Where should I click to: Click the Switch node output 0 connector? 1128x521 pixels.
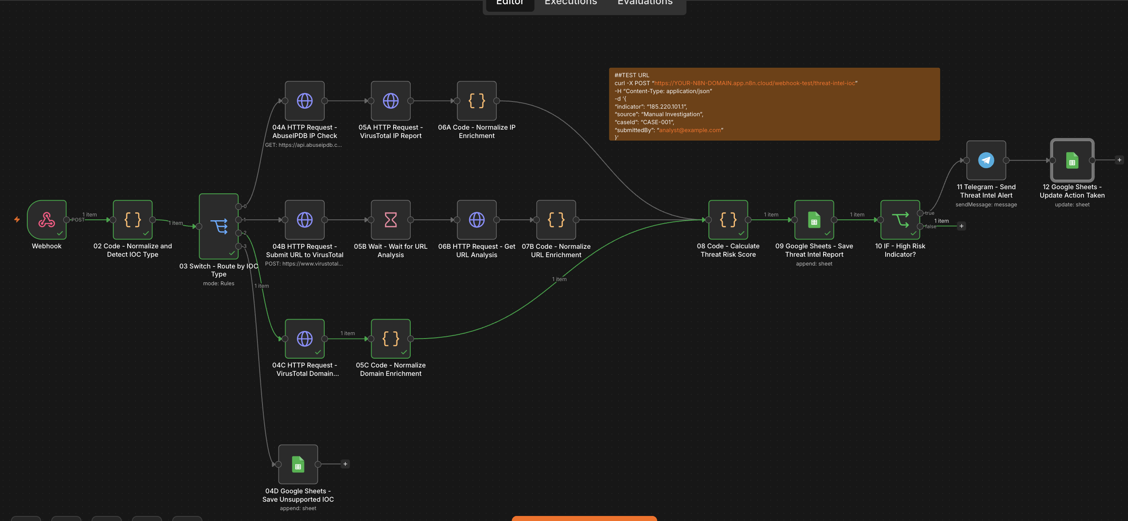(x=239, y=206)
